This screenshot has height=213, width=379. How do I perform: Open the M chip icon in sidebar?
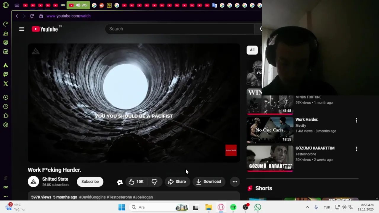click(x=6, y=51)
